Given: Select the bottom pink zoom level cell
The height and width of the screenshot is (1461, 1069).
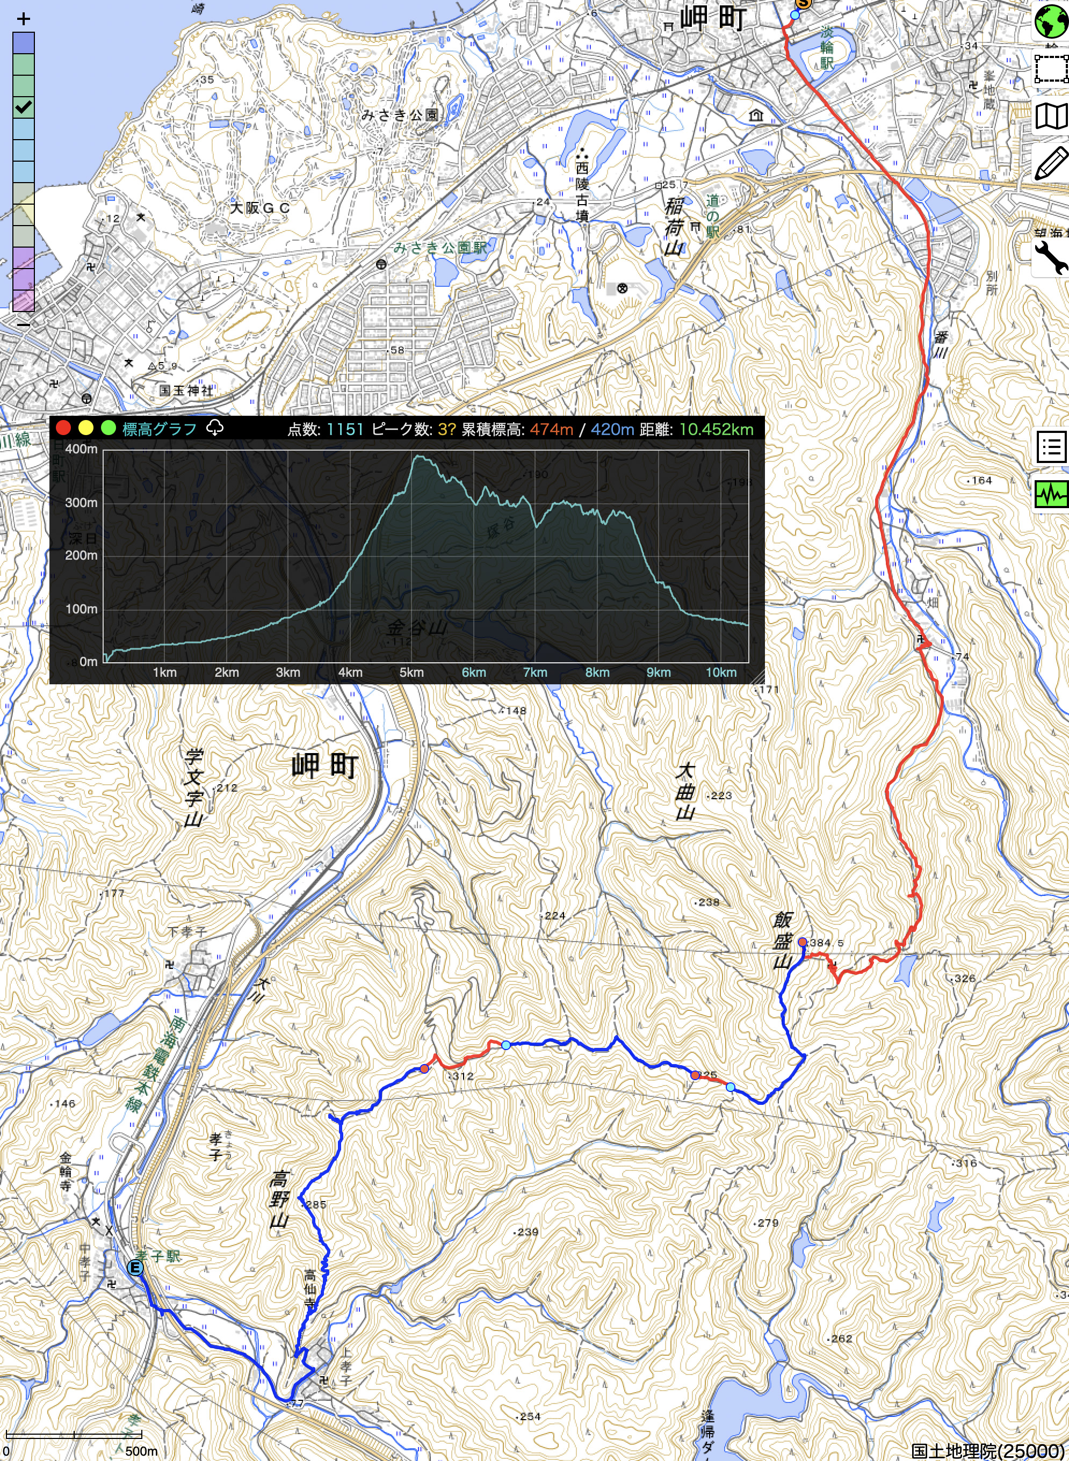Looking at the screenshot, I should tap(24, 301).
